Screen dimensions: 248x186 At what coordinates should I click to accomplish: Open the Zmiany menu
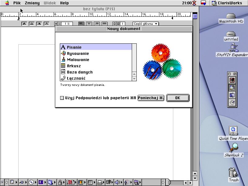click(x=32, y=3)
